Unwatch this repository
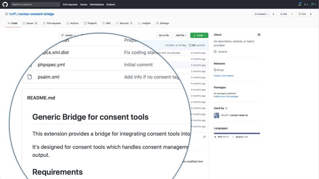 click(x=261, y=14)
